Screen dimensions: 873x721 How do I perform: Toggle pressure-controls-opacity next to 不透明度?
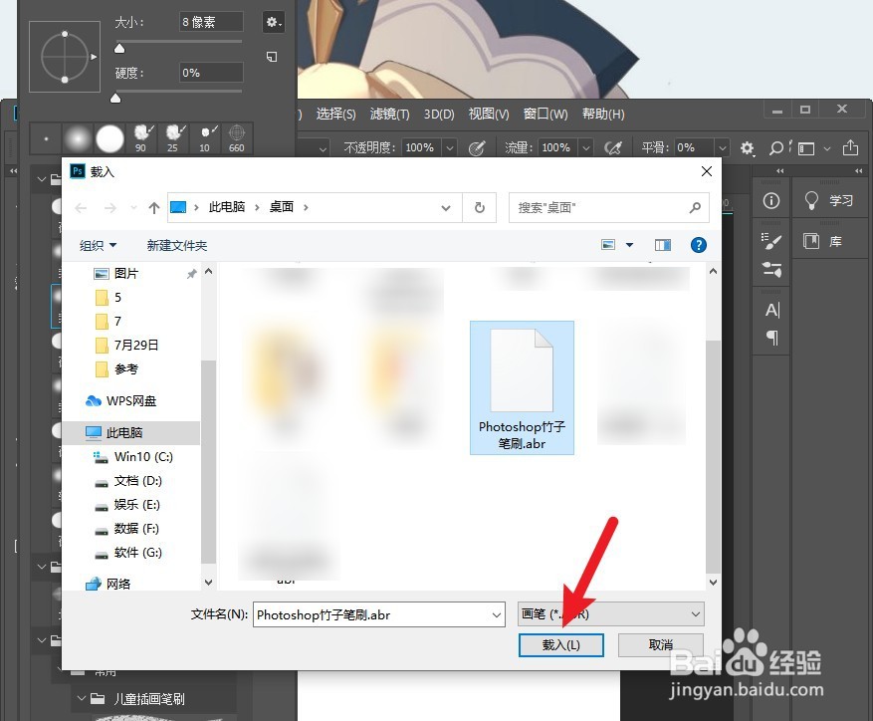coord(476,147)
